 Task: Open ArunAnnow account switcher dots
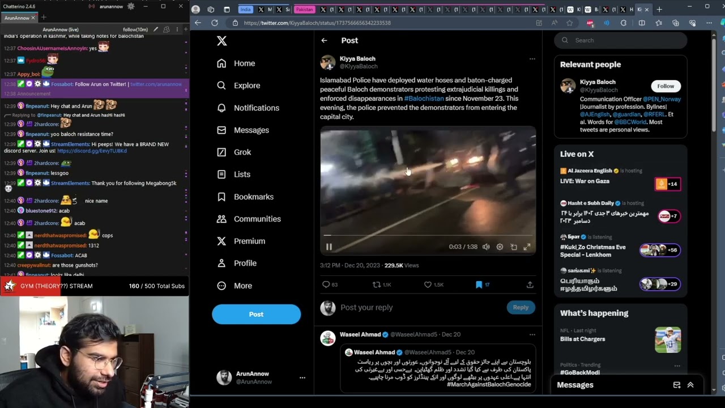(302, 377)
